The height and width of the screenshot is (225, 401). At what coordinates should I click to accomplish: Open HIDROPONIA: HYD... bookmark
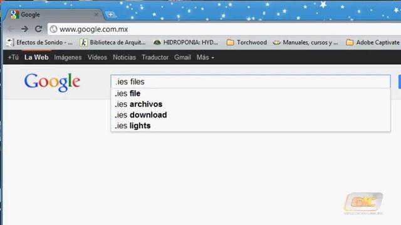(185, 42)
